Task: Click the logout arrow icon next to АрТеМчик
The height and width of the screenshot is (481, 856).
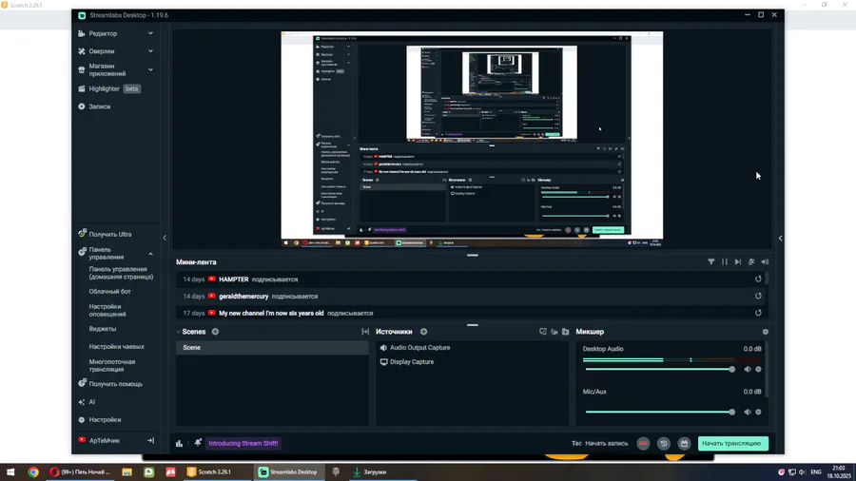Action: point(150,441)
